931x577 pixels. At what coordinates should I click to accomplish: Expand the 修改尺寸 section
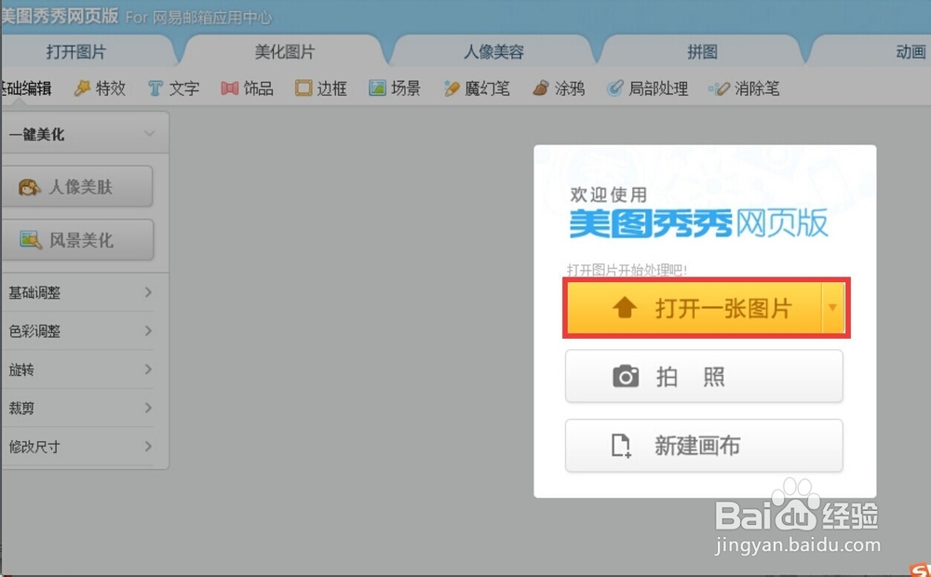point(79,447)
